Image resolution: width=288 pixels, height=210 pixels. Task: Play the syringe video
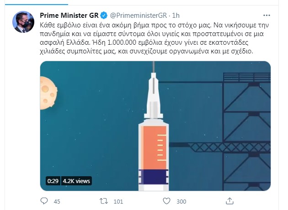(x=155, y=126)
